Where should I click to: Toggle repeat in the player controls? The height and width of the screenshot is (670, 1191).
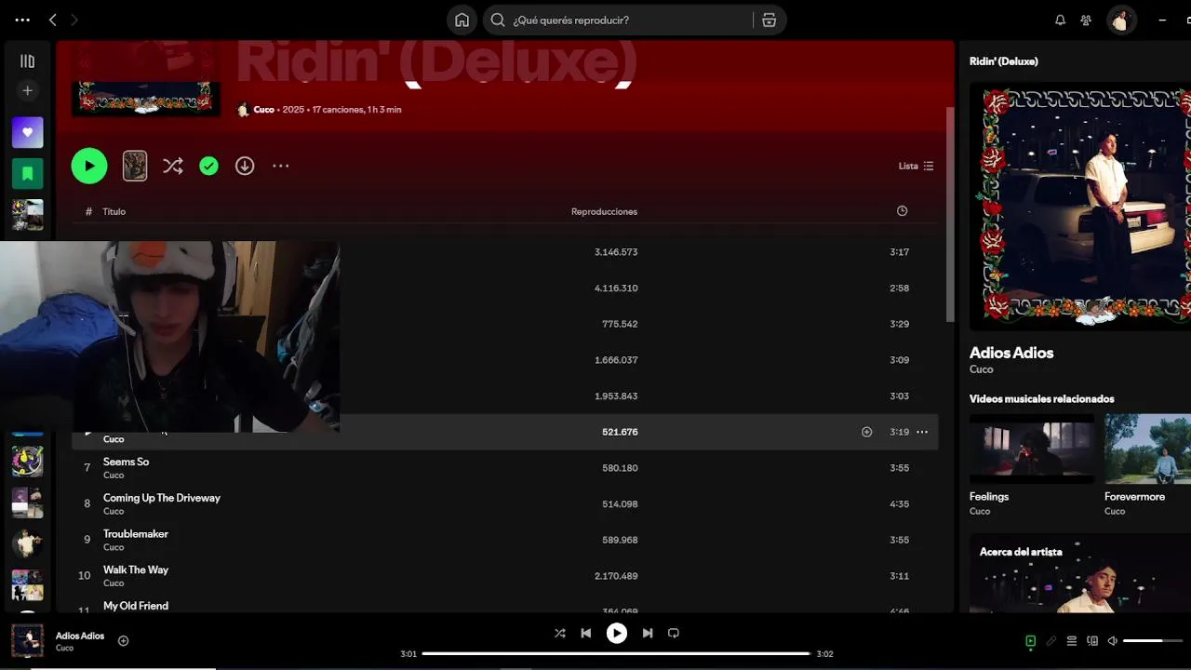point(674,633)
